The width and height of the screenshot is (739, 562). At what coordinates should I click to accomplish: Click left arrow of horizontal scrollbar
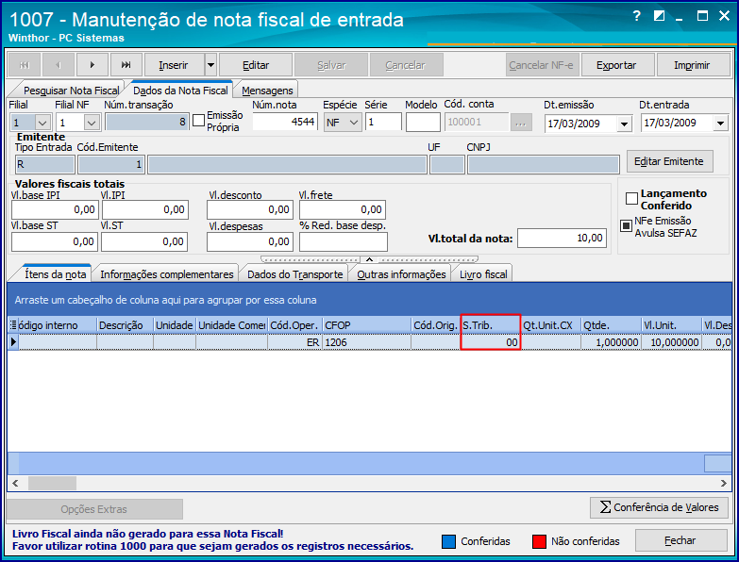(15, 483)
